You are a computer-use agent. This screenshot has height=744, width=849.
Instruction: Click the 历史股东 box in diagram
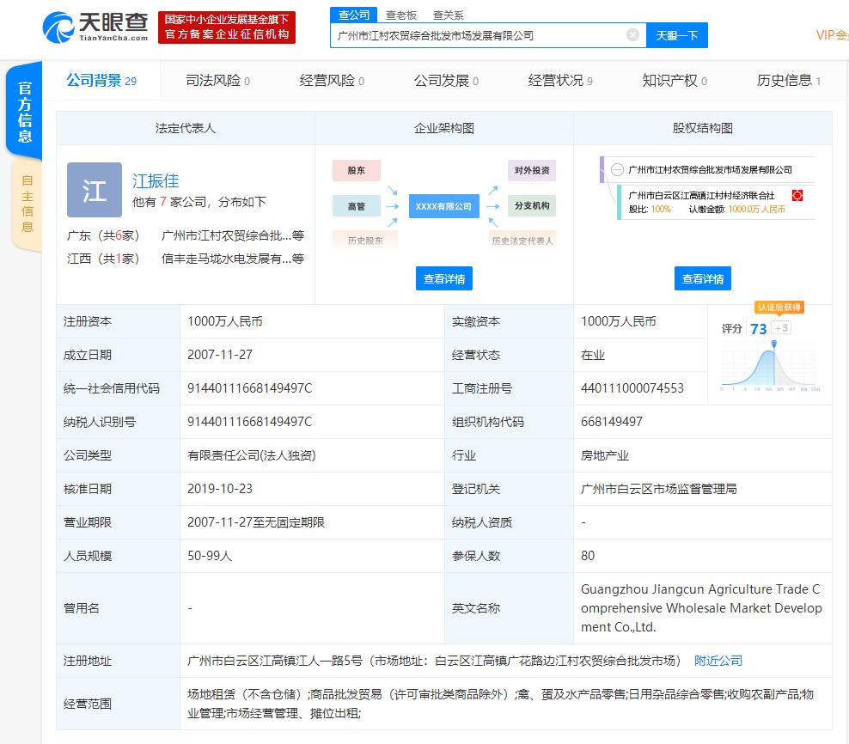[x=365, y=241]
